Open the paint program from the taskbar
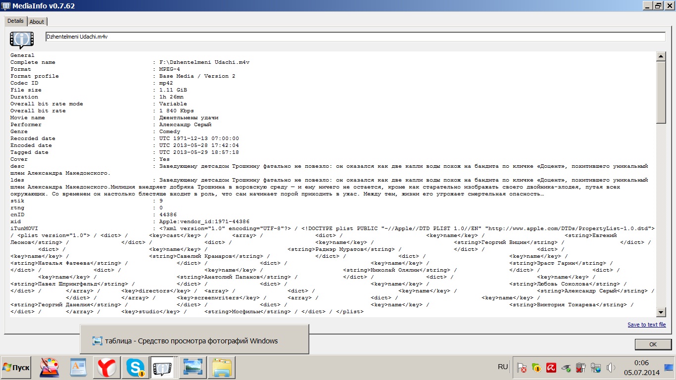Image resolution: width=676 pixels, height=380 pixels. 49,368
